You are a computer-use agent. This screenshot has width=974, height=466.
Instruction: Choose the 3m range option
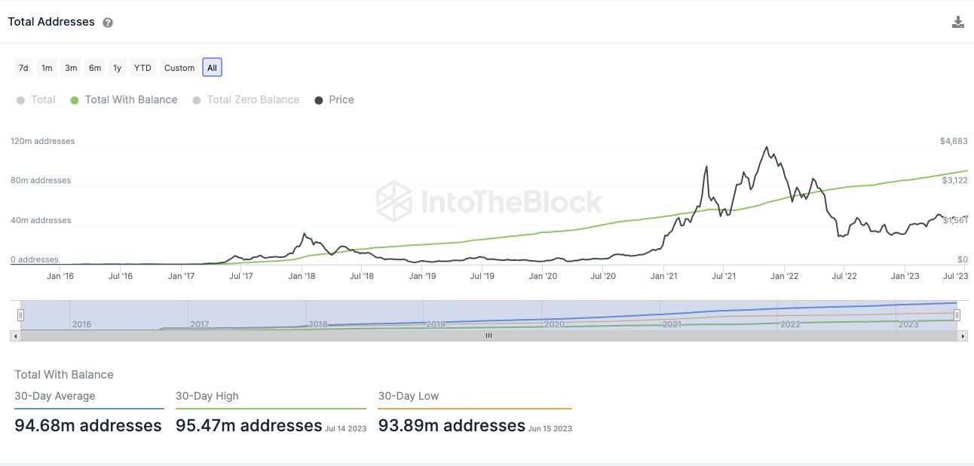point(71,68)
